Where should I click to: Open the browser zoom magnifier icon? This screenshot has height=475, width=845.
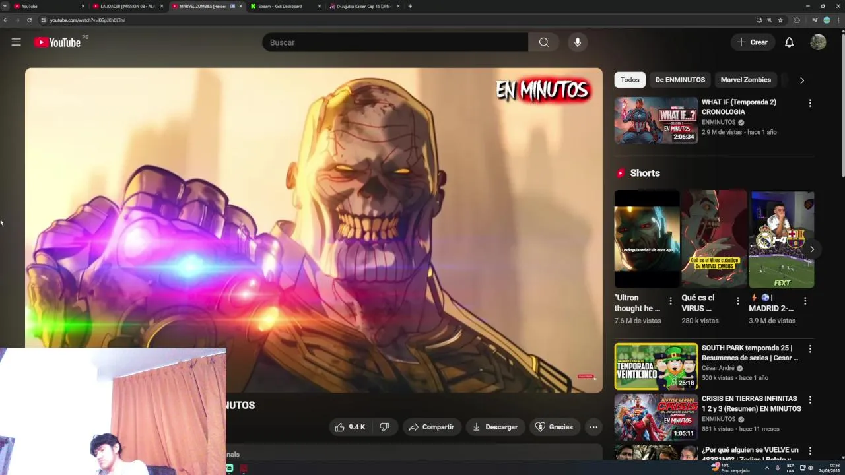769,20
